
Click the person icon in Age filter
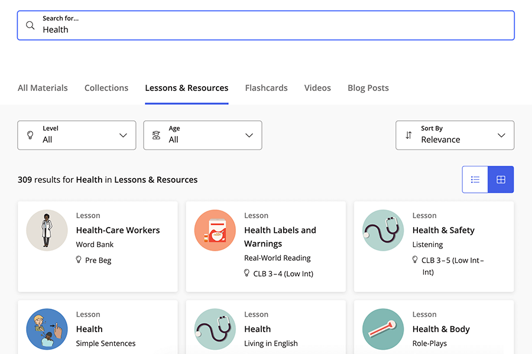[156, 135]
